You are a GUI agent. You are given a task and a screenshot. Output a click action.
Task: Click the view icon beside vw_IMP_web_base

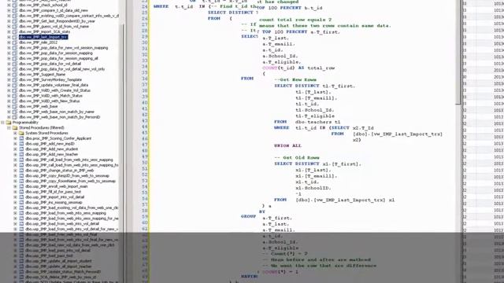click(14, 107)
